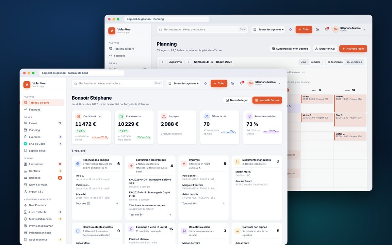Click the Prévision d'examen target icon
This screenshot has height=245, width=392.
click(25, 226)
